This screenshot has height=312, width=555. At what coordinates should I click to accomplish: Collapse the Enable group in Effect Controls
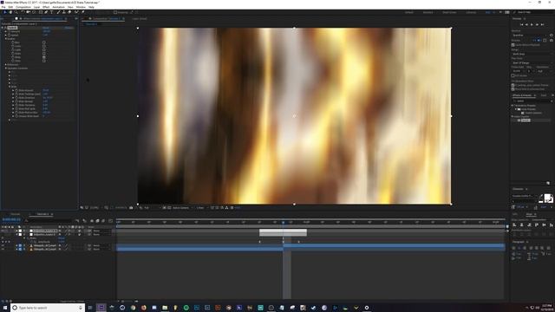6,39
